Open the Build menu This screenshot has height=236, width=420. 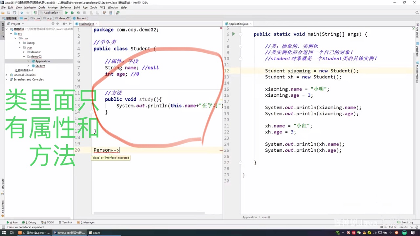(77, 7)
